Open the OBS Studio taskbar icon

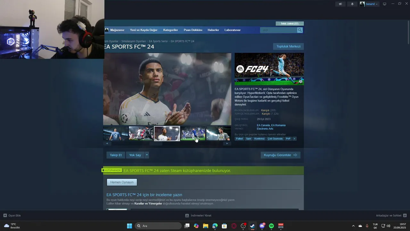243,226
